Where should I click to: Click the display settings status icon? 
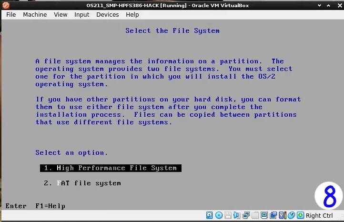264,215
